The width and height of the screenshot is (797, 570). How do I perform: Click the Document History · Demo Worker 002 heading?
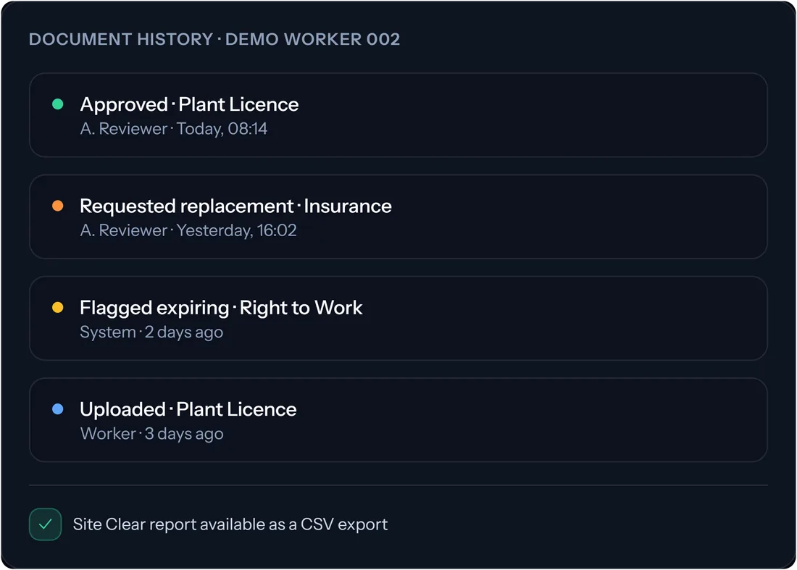214,39
